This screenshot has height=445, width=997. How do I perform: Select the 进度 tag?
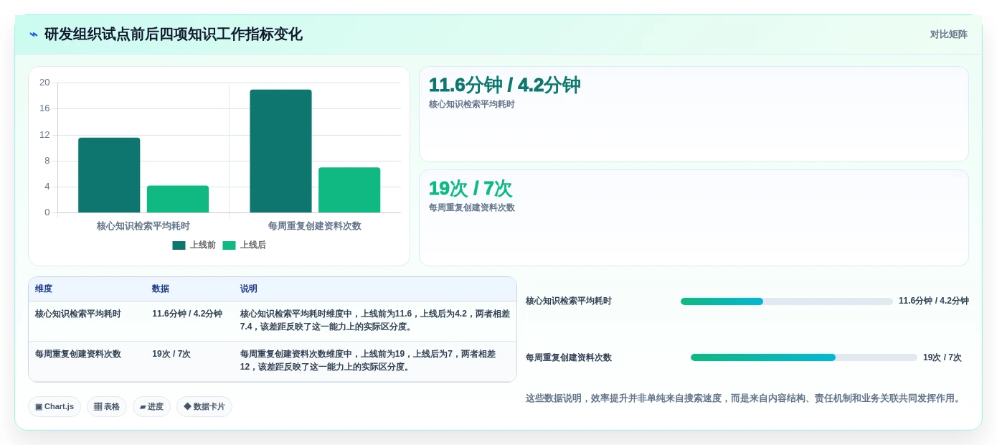pyautogui.click(x=151, y=407)
